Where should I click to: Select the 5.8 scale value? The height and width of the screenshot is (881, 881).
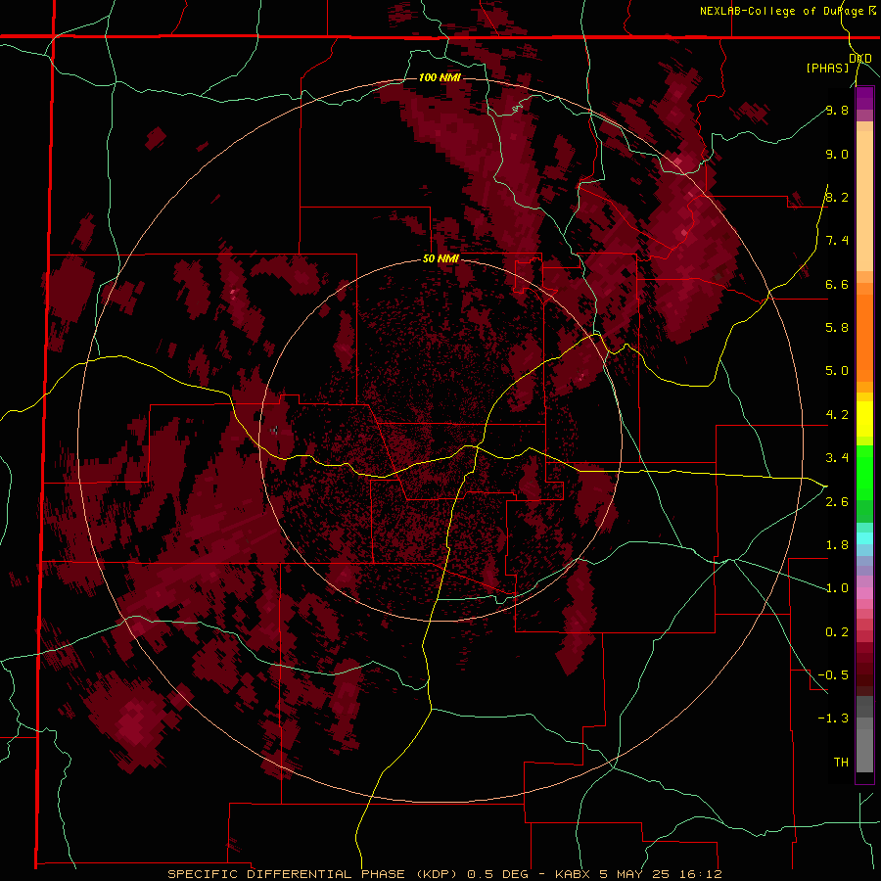837,328
